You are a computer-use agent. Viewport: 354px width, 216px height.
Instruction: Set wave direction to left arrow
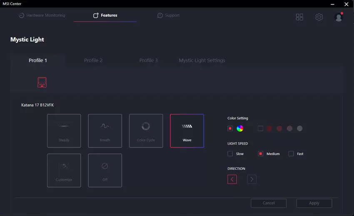(232, 179)
